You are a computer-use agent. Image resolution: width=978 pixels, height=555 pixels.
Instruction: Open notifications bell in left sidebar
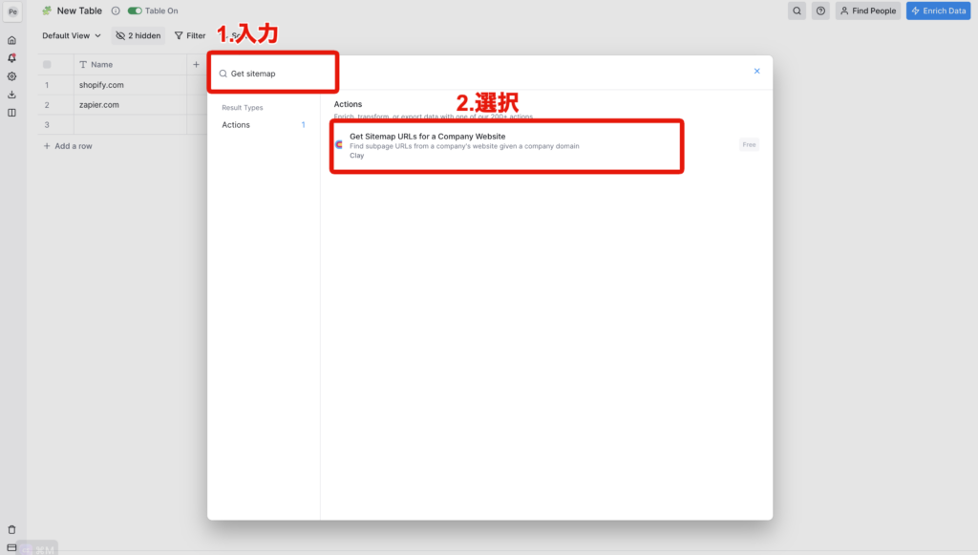11,58
